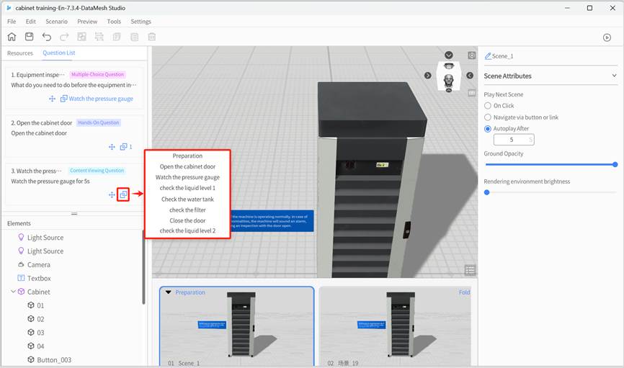Collapse the Cabinet tree node
This screenshot has width=624, height=368.
(x=13, y=292)
